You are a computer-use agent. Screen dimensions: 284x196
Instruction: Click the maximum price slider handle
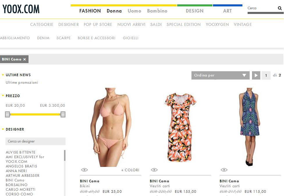tap(63, 114)
